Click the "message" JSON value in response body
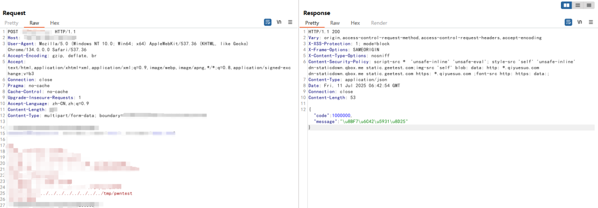This screenshot has width=598, height=208. pos(374,122)
